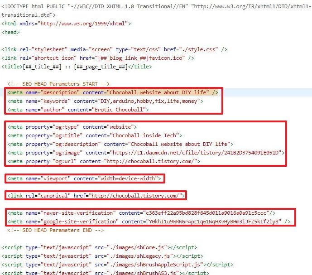Screen dimensions: 312x275
Task: Click the opening head tag
Action: pos(10,32)
